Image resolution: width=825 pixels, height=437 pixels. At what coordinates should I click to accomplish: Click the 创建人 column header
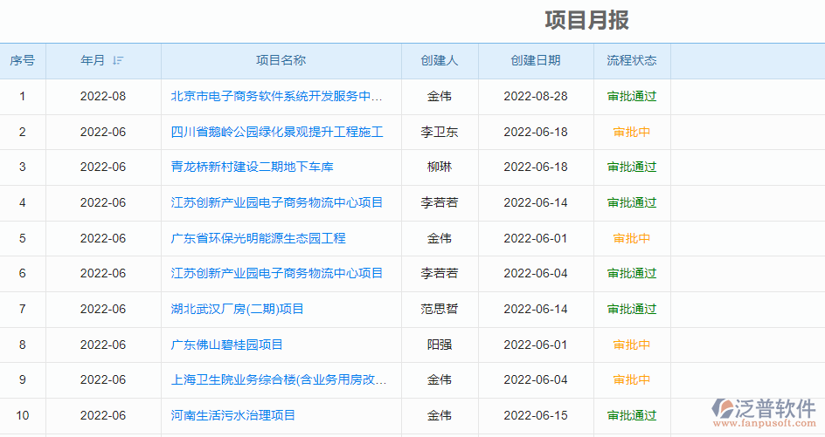[x=439, y=60]
